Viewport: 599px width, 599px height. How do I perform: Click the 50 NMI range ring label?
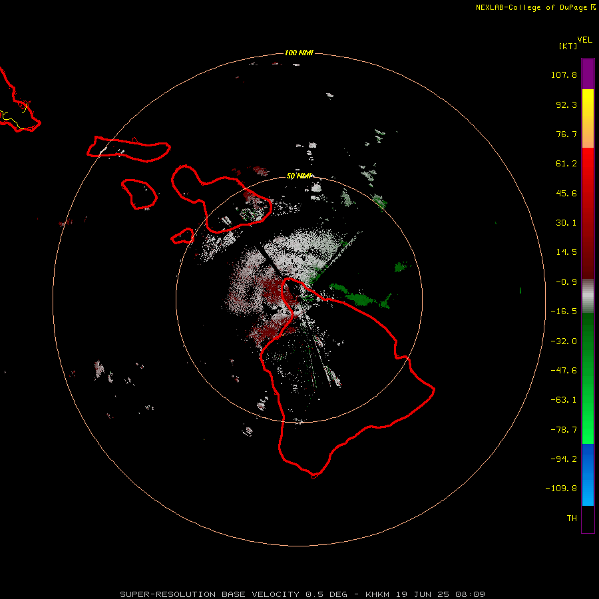click(x=299, y=176)
